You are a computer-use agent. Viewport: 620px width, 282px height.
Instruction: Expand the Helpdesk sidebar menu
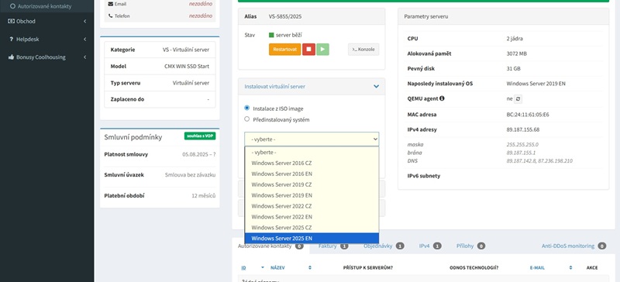pyautogui.click(x=84, y=40)
